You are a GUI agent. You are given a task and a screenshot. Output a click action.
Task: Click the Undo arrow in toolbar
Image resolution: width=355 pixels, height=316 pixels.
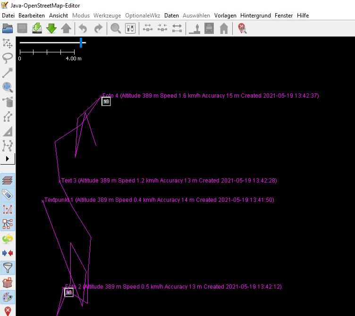coord(83,29)
